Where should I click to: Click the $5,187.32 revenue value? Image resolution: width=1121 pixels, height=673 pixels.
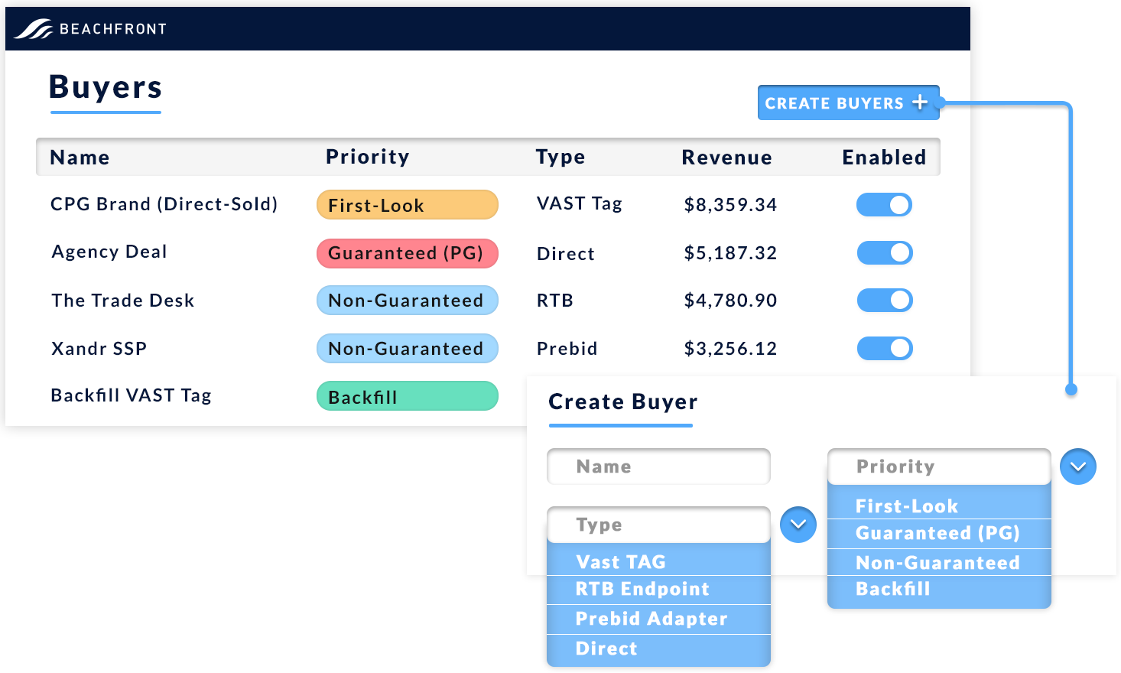(730, 253)
